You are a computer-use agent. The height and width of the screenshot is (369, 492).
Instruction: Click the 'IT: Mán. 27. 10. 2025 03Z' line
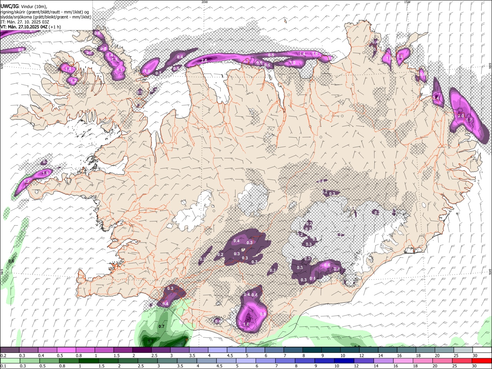(x=25, y=22)
